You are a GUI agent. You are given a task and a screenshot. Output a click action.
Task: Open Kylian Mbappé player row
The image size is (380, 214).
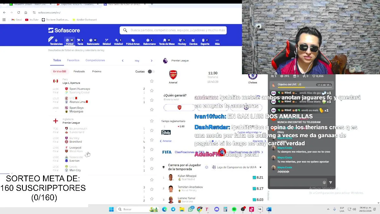(213, 177)
